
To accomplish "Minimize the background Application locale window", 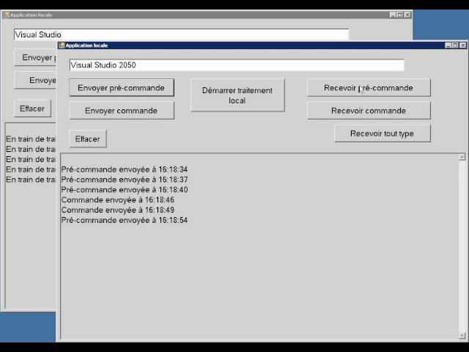I will 393,15.
